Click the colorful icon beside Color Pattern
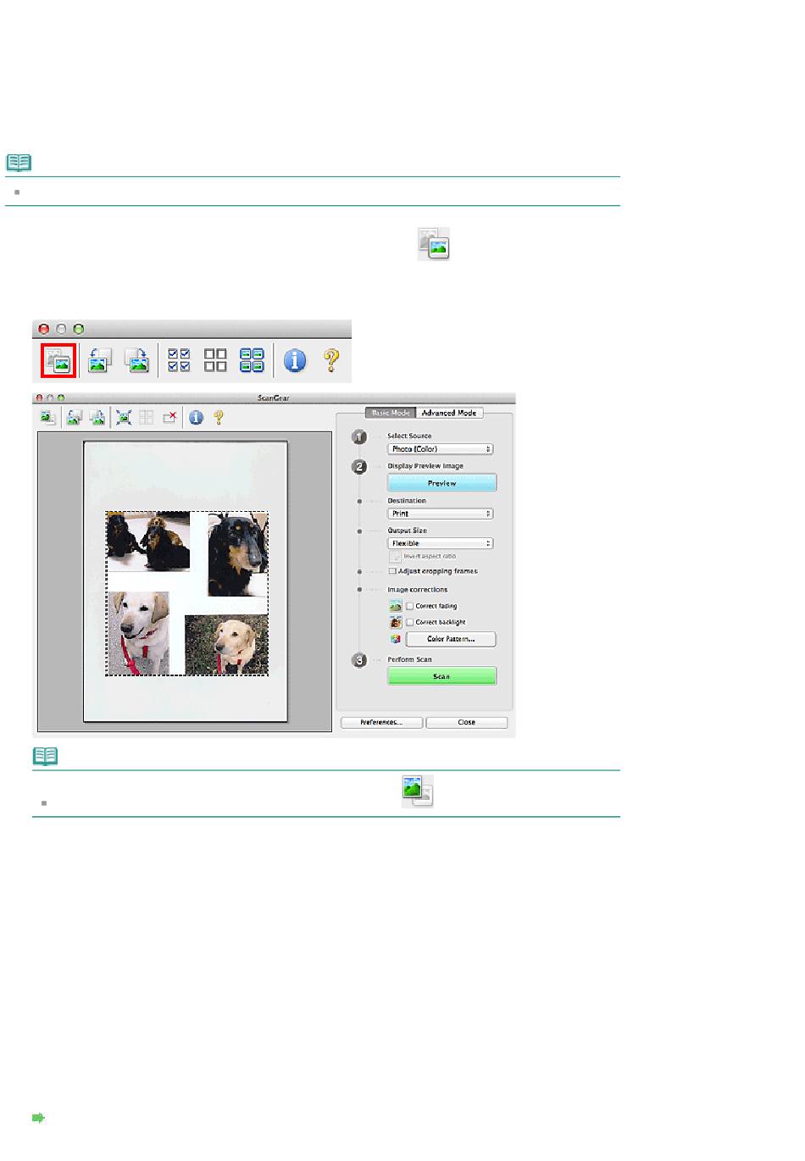Image resolution: width=805 pixels, height=1161 pixels. [x=396, y=639]
